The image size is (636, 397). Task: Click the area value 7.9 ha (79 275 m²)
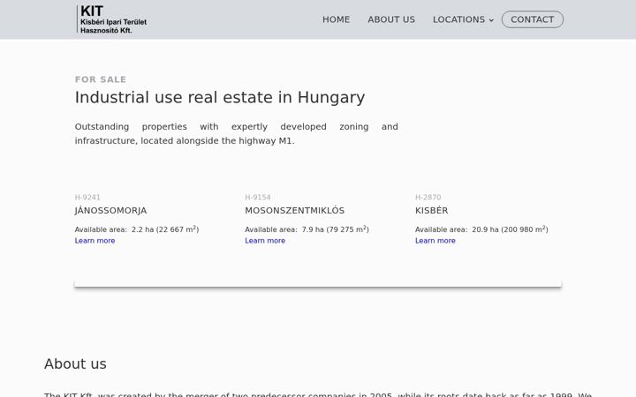point(335,229)
